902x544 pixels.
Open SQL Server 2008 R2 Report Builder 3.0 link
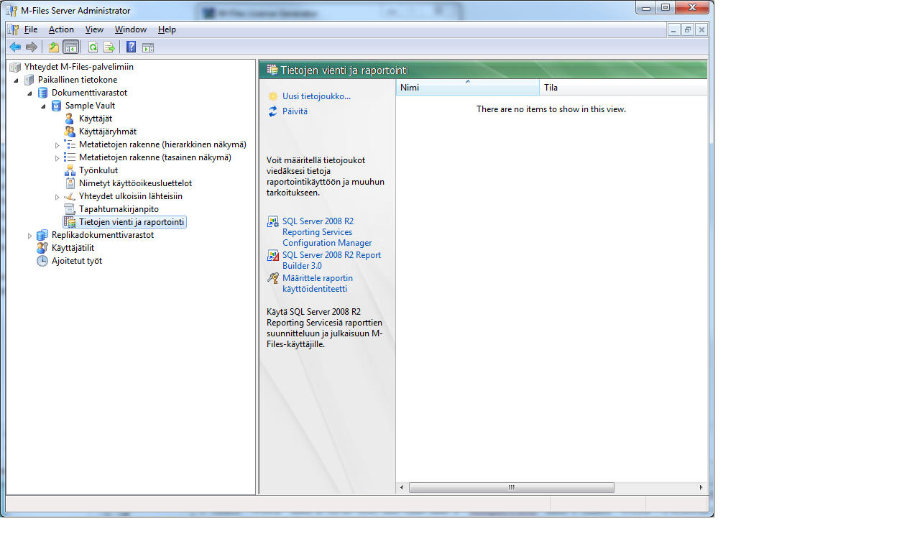pyautogui.click(x=331, y=260)
